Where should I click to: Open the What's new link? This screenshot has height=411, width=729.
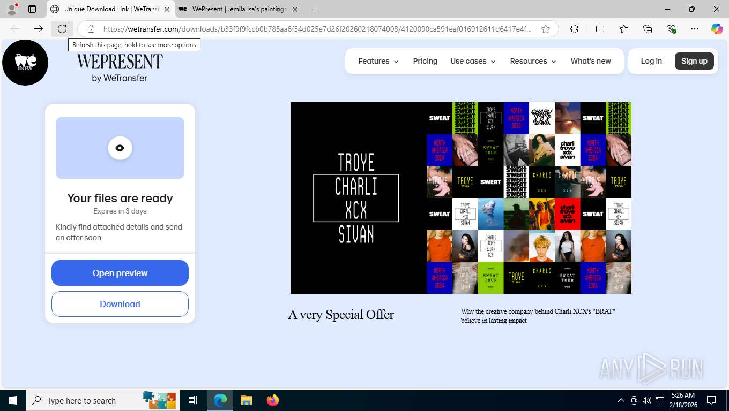pyautogui.click(x=591, y=61)
